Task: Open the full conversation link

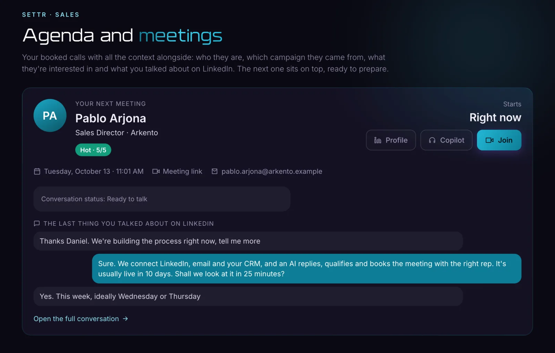Action: [81, 319]
